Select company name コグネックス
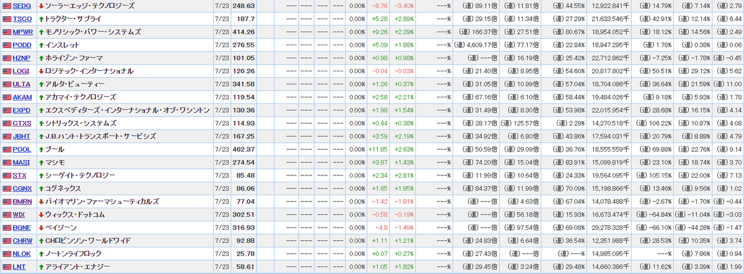This screenshot has width=744, height=274. pyautogui.click(x=64, y=188)
